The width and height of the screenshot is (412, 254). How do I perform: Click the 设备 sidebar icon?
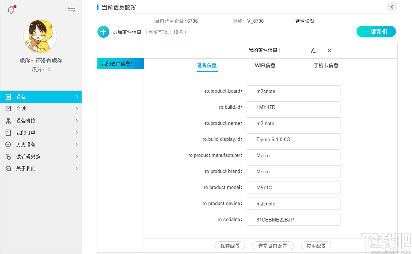[x=8, y=97]
